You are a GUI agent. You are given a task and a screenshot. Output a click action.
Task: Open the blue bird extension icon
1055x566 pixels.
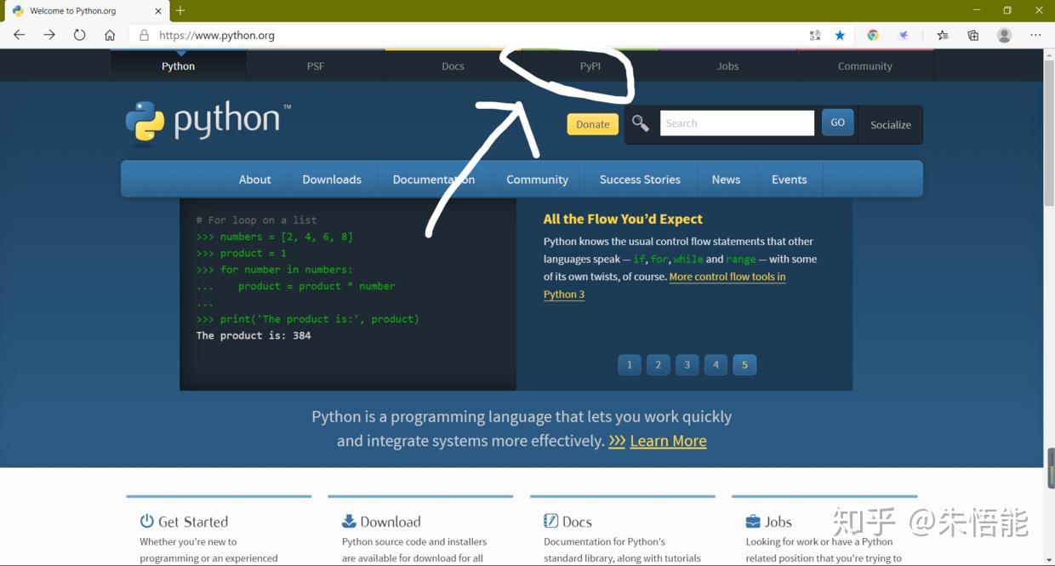pyautogui.click(x=905, y=35)
